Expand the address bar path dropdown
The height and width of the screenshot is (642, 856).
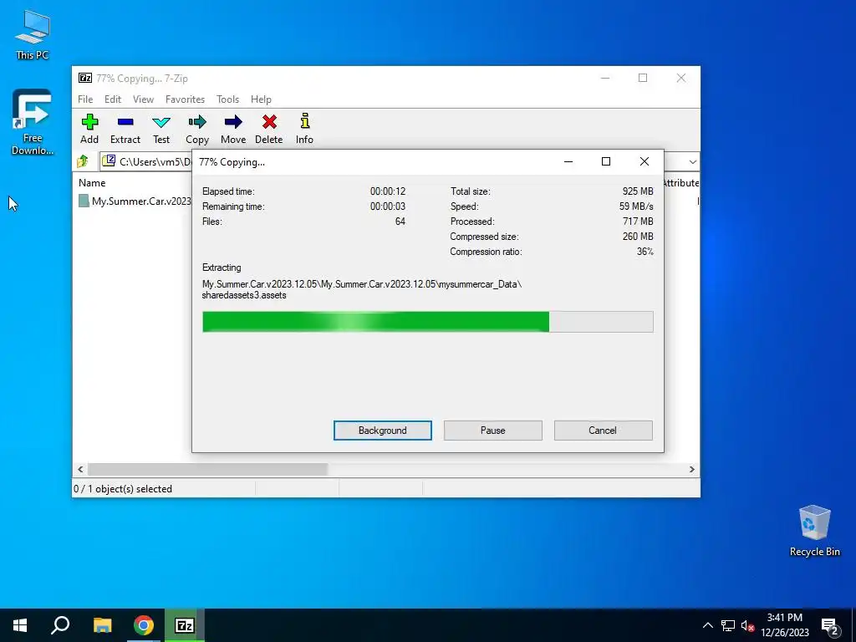click(692, 161)
